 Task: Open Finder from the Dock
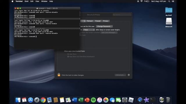[x=18, y=100]
